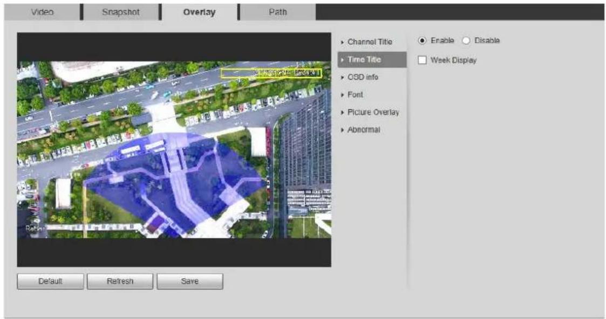
Task: Switch to the Video tab
Action: click(x=42, y=12)
